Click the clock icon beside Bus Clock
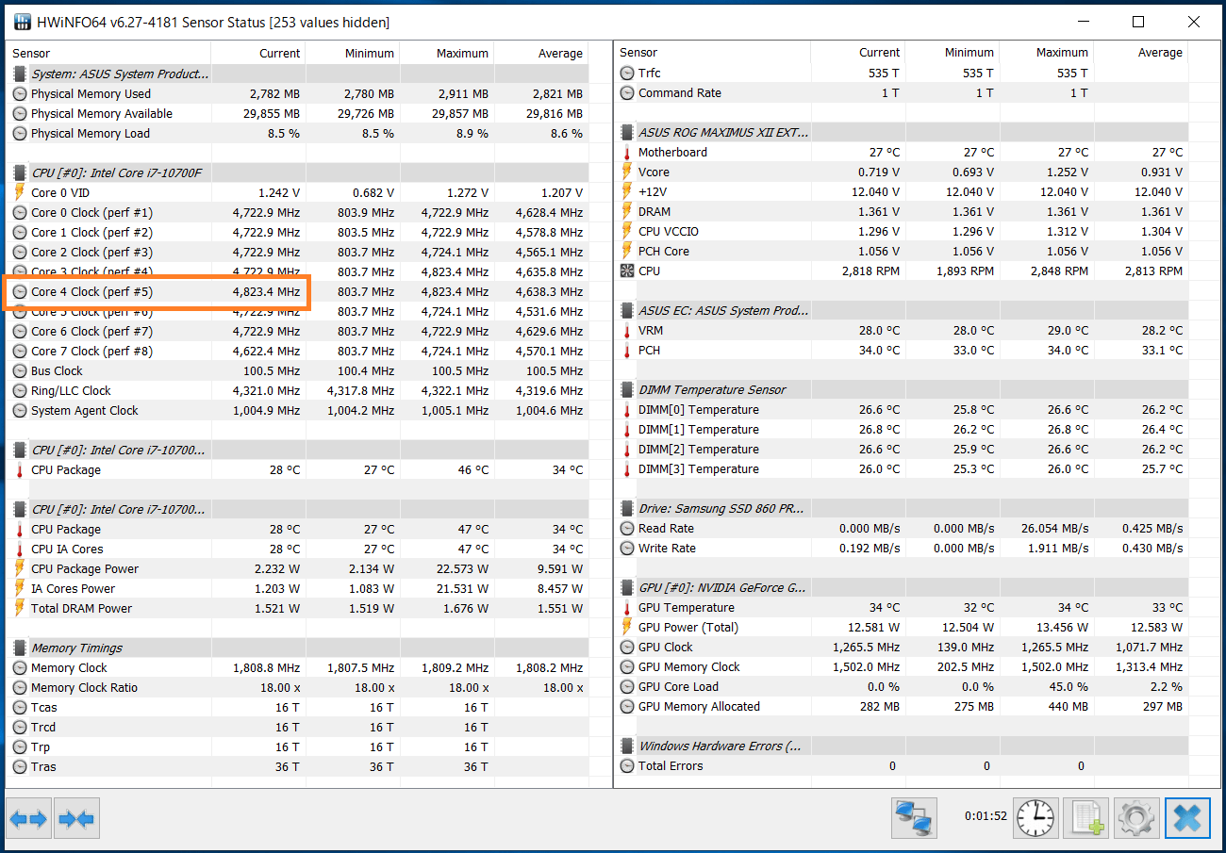1226x853 pixels. click(20, 370)
